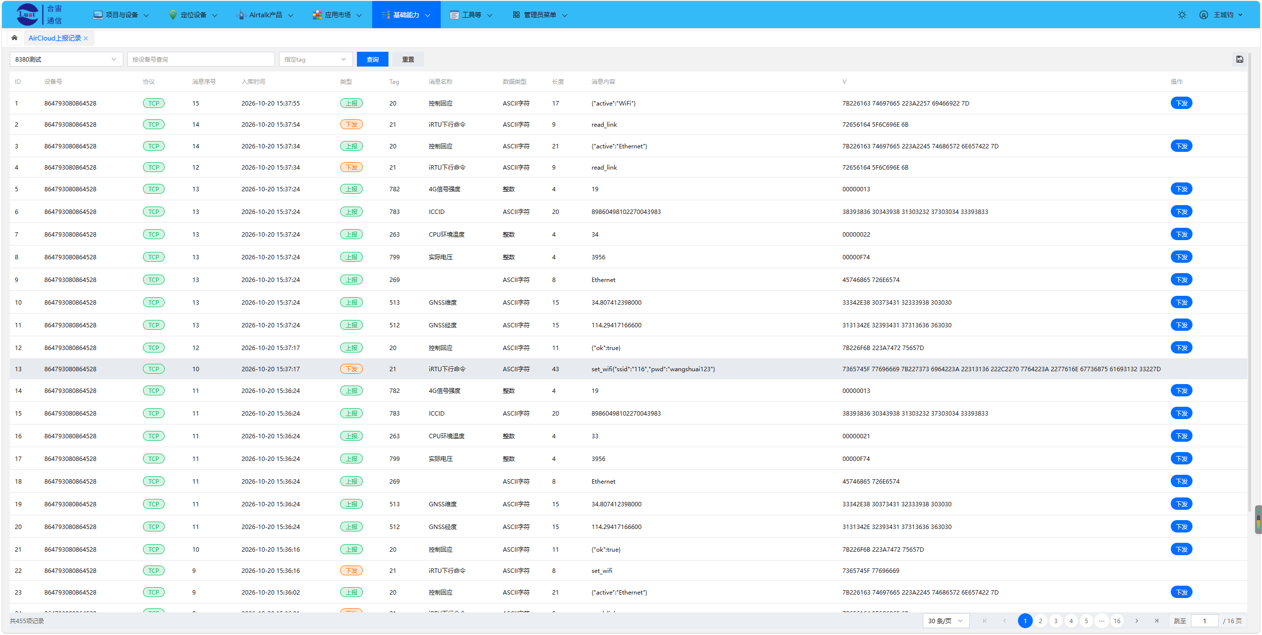
Task: Open the 管理员菜单 menu
Action: tap(540, 15)
